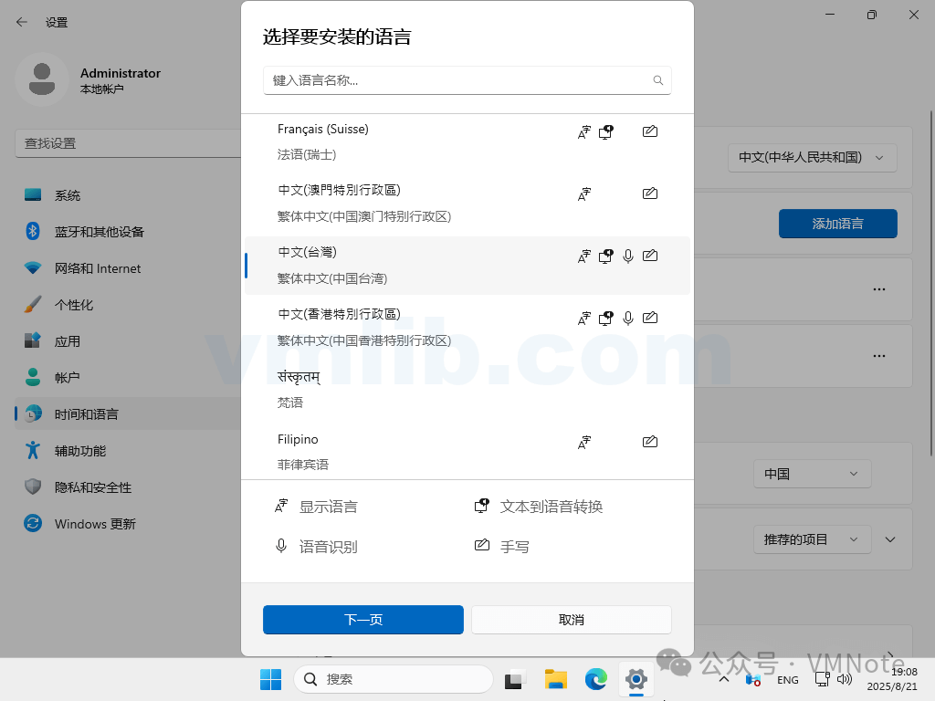Open the 中文(中华人民共和国) display language dropdown

point(812,157)
